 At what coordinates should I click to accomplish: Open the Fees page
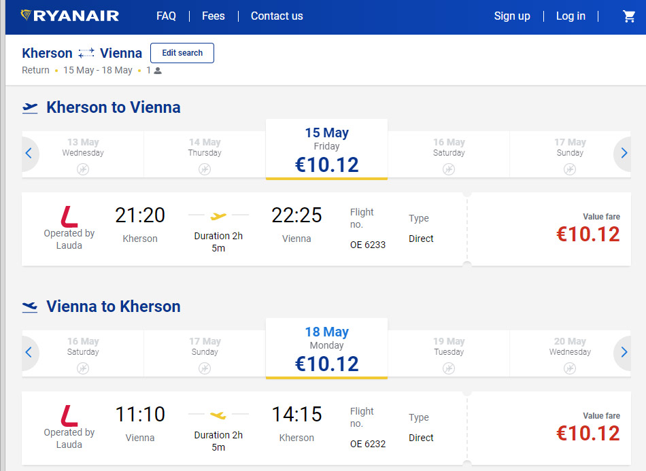tap(213, 16)
